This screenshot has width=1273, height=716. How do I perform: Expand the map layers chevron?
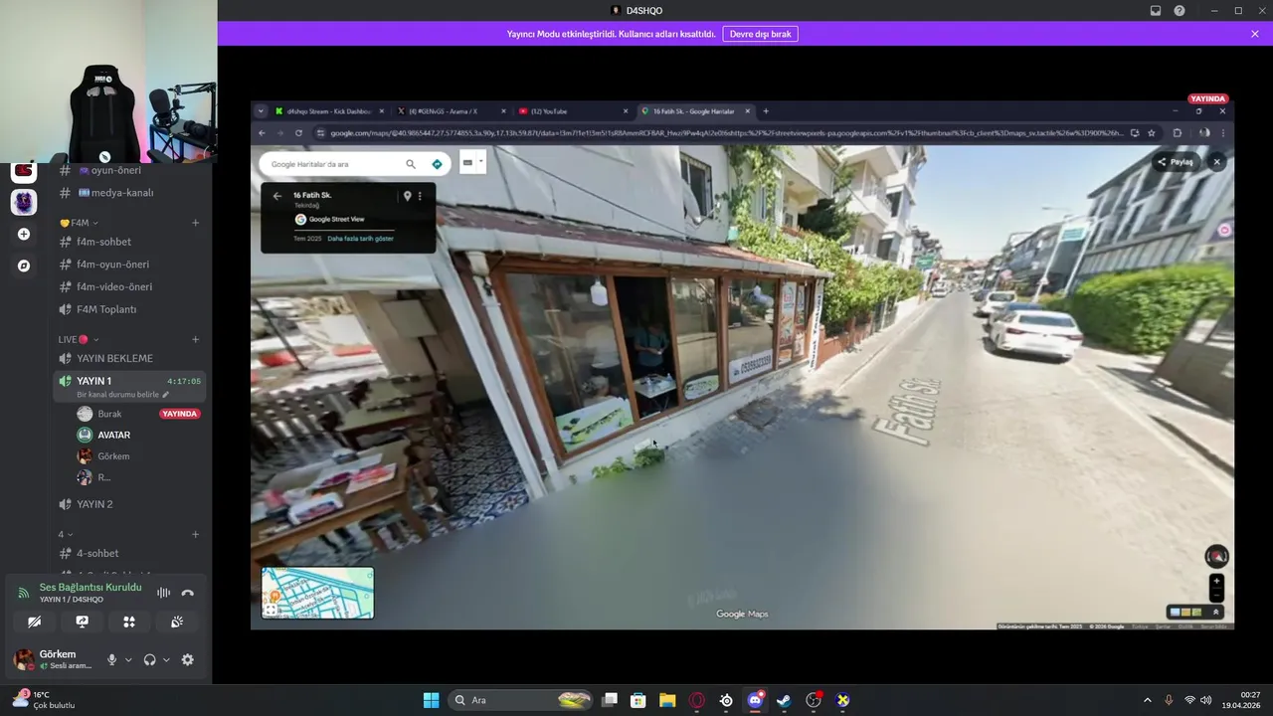click(1215, 612)
